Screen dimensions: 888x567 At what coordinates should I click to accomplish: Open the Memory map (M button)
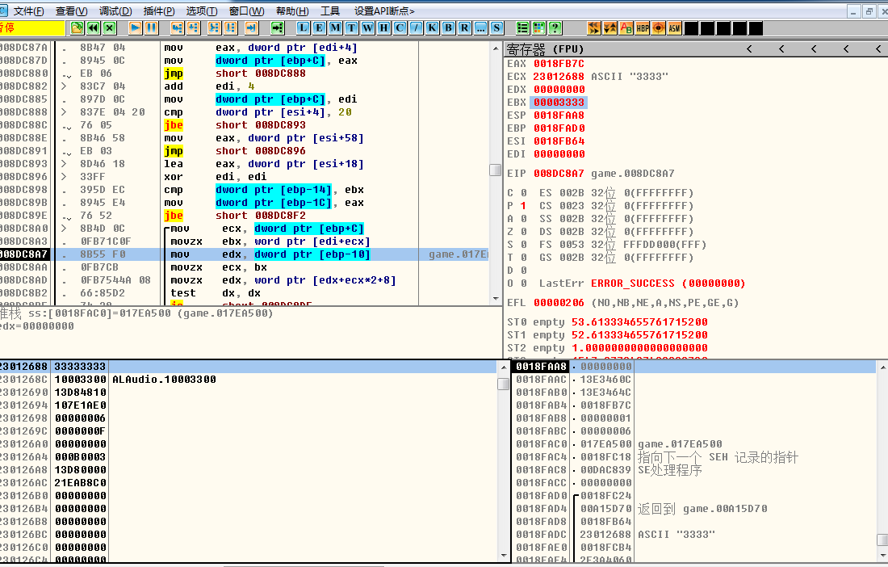coord(335,28)
